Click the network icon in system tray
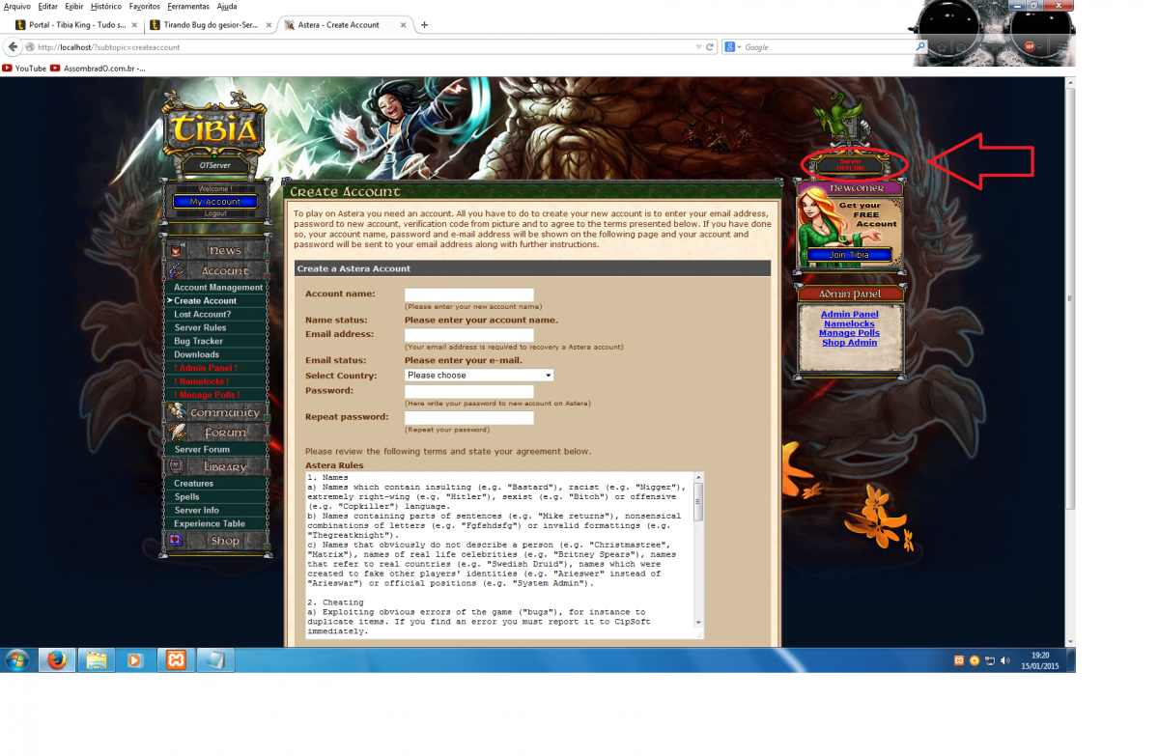1159x756 pixels. coord(990,660)
